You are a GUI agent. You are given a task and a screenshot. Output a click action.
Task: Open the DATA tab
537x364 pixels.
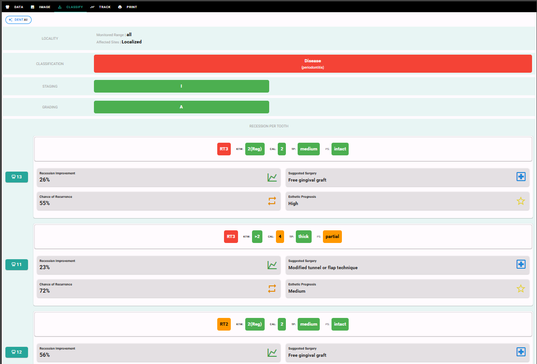click(x=15, y=7)
